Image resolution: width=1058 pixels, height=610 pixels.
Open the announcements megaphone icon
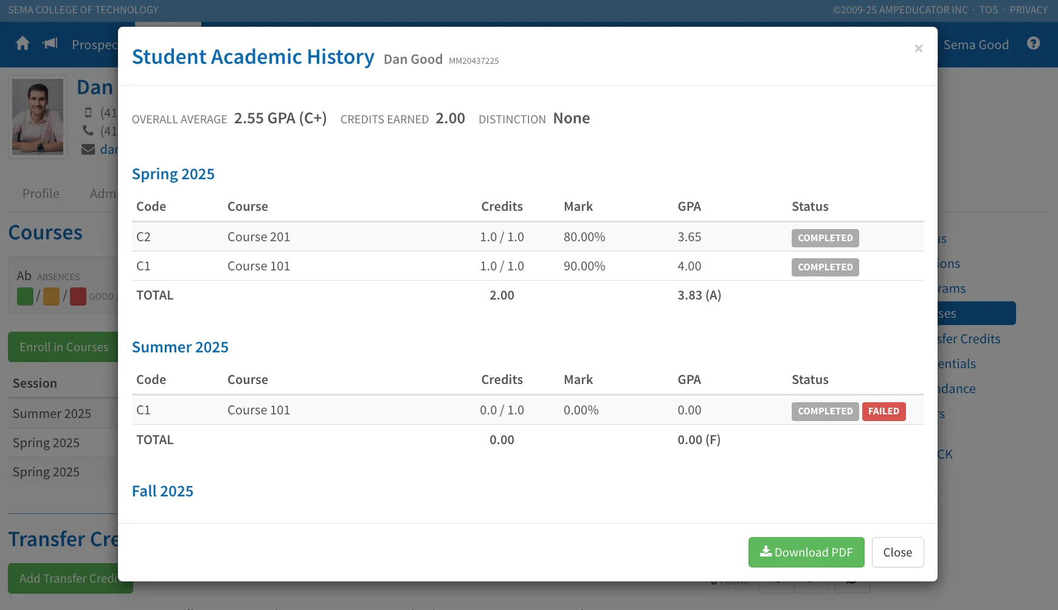(x=50, y=44)
